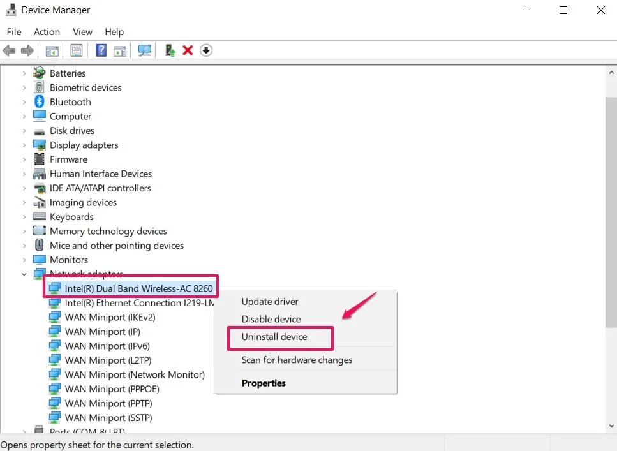617x451 pixels.
Task: Select WAN Miniport (SSTP)
Action: click(x=108, y=418)
